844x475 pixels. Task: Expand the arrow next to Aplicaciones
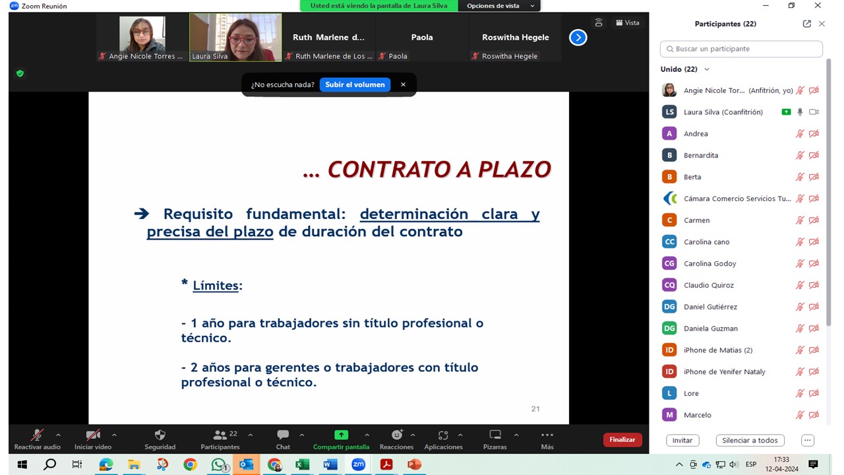[460, 435]
